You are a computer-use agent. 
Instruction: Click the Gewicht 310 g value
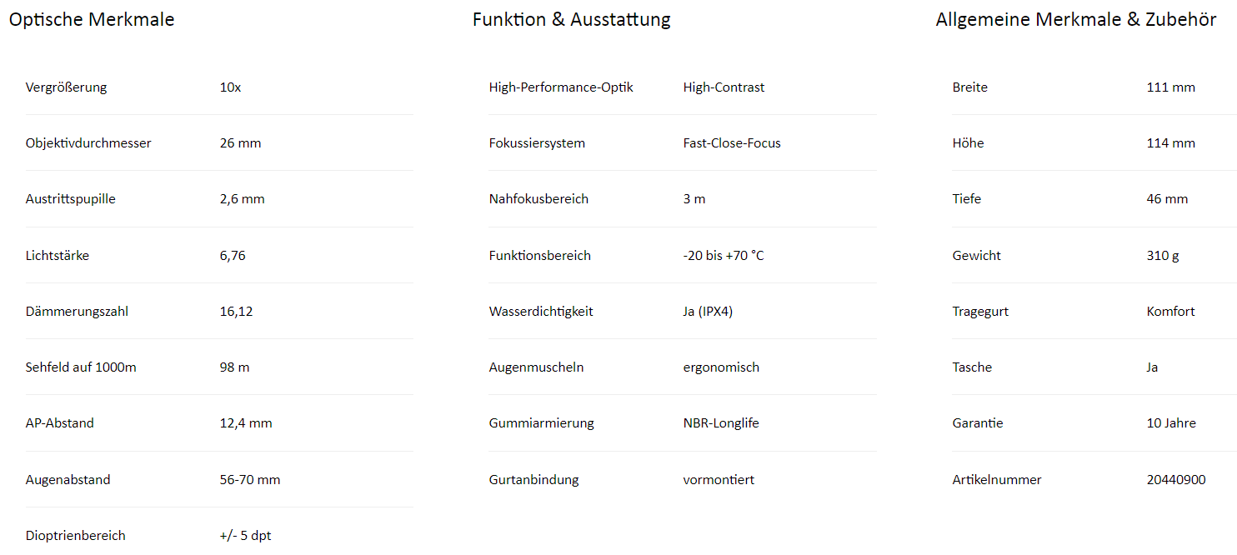coord(1163,256)
